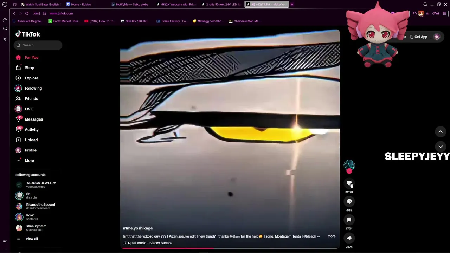Open browser downloads icon
The width and height of the screenshot is (450, 253).
click(427, 13)
